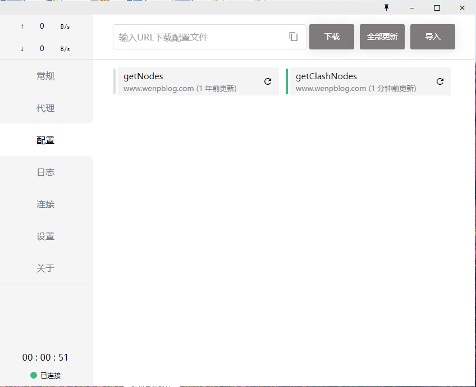Select the getClashNodes profile card
This screenshot has height=387, width=476.
pyautogui.click(x=359, y=81)
